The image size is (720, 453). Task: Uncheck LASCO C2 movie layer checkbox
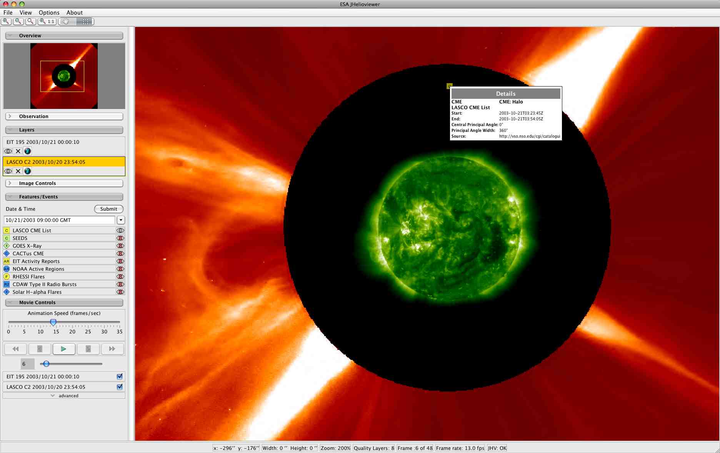(120, 387)
